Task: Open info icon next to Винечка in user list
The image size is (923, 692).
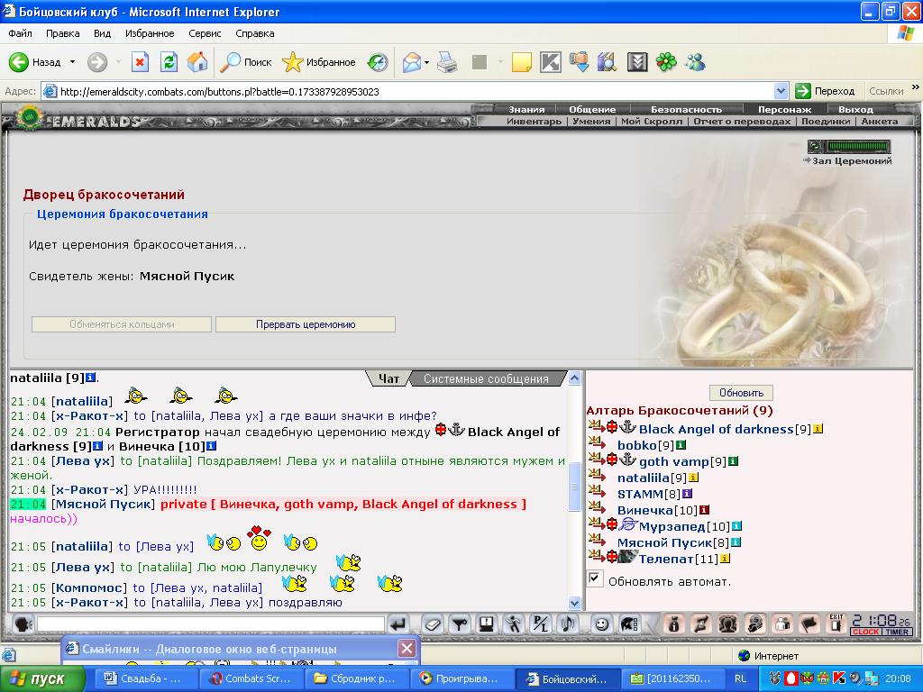Action: (x=704, y=510)
